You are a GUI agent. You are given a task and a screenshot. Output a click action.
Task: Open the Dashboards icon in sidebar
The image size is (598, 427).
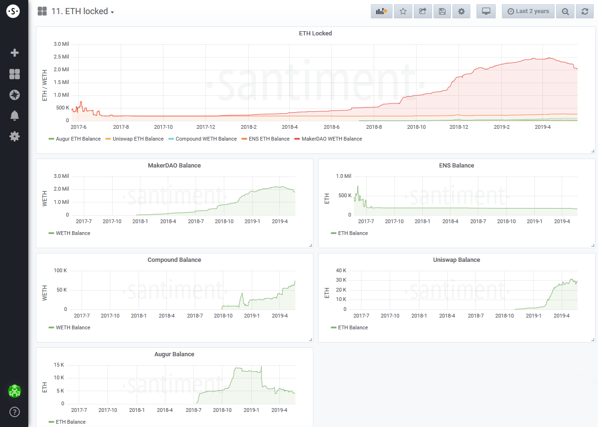click(x=15, y=74)
